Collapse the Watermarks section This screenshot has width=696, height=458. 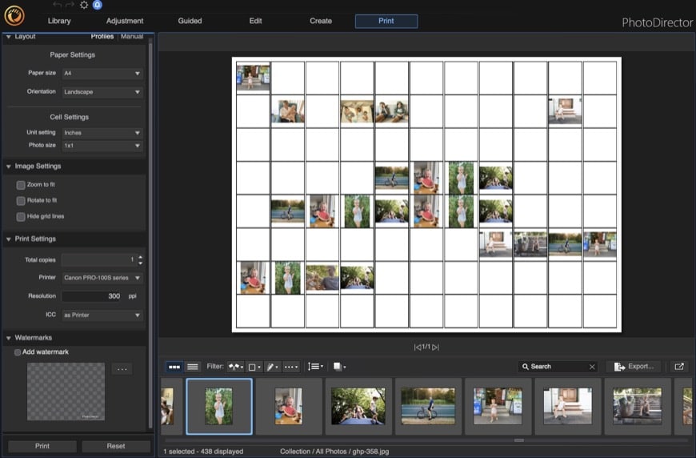pyautogui.click(x=9, y=339)
